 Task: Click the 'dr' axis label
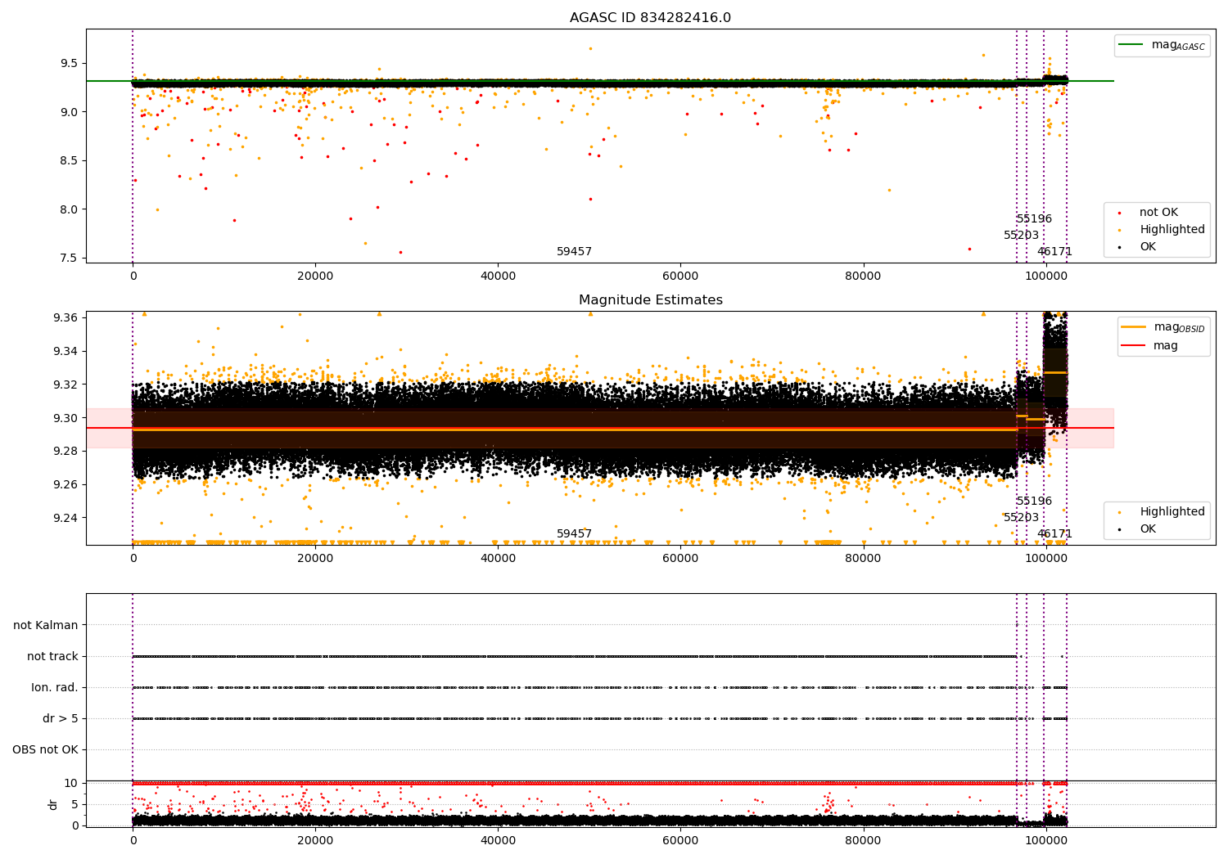53,804
